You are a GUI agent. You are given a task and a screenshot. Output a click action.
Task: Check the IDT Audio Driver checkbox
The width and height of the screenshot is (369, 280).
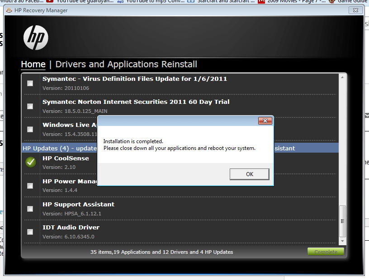[x=30, y=232]
